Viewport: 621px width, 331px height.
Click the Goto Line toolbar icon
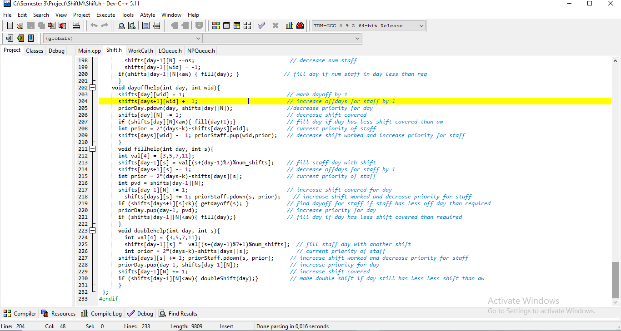pos(157,26)
